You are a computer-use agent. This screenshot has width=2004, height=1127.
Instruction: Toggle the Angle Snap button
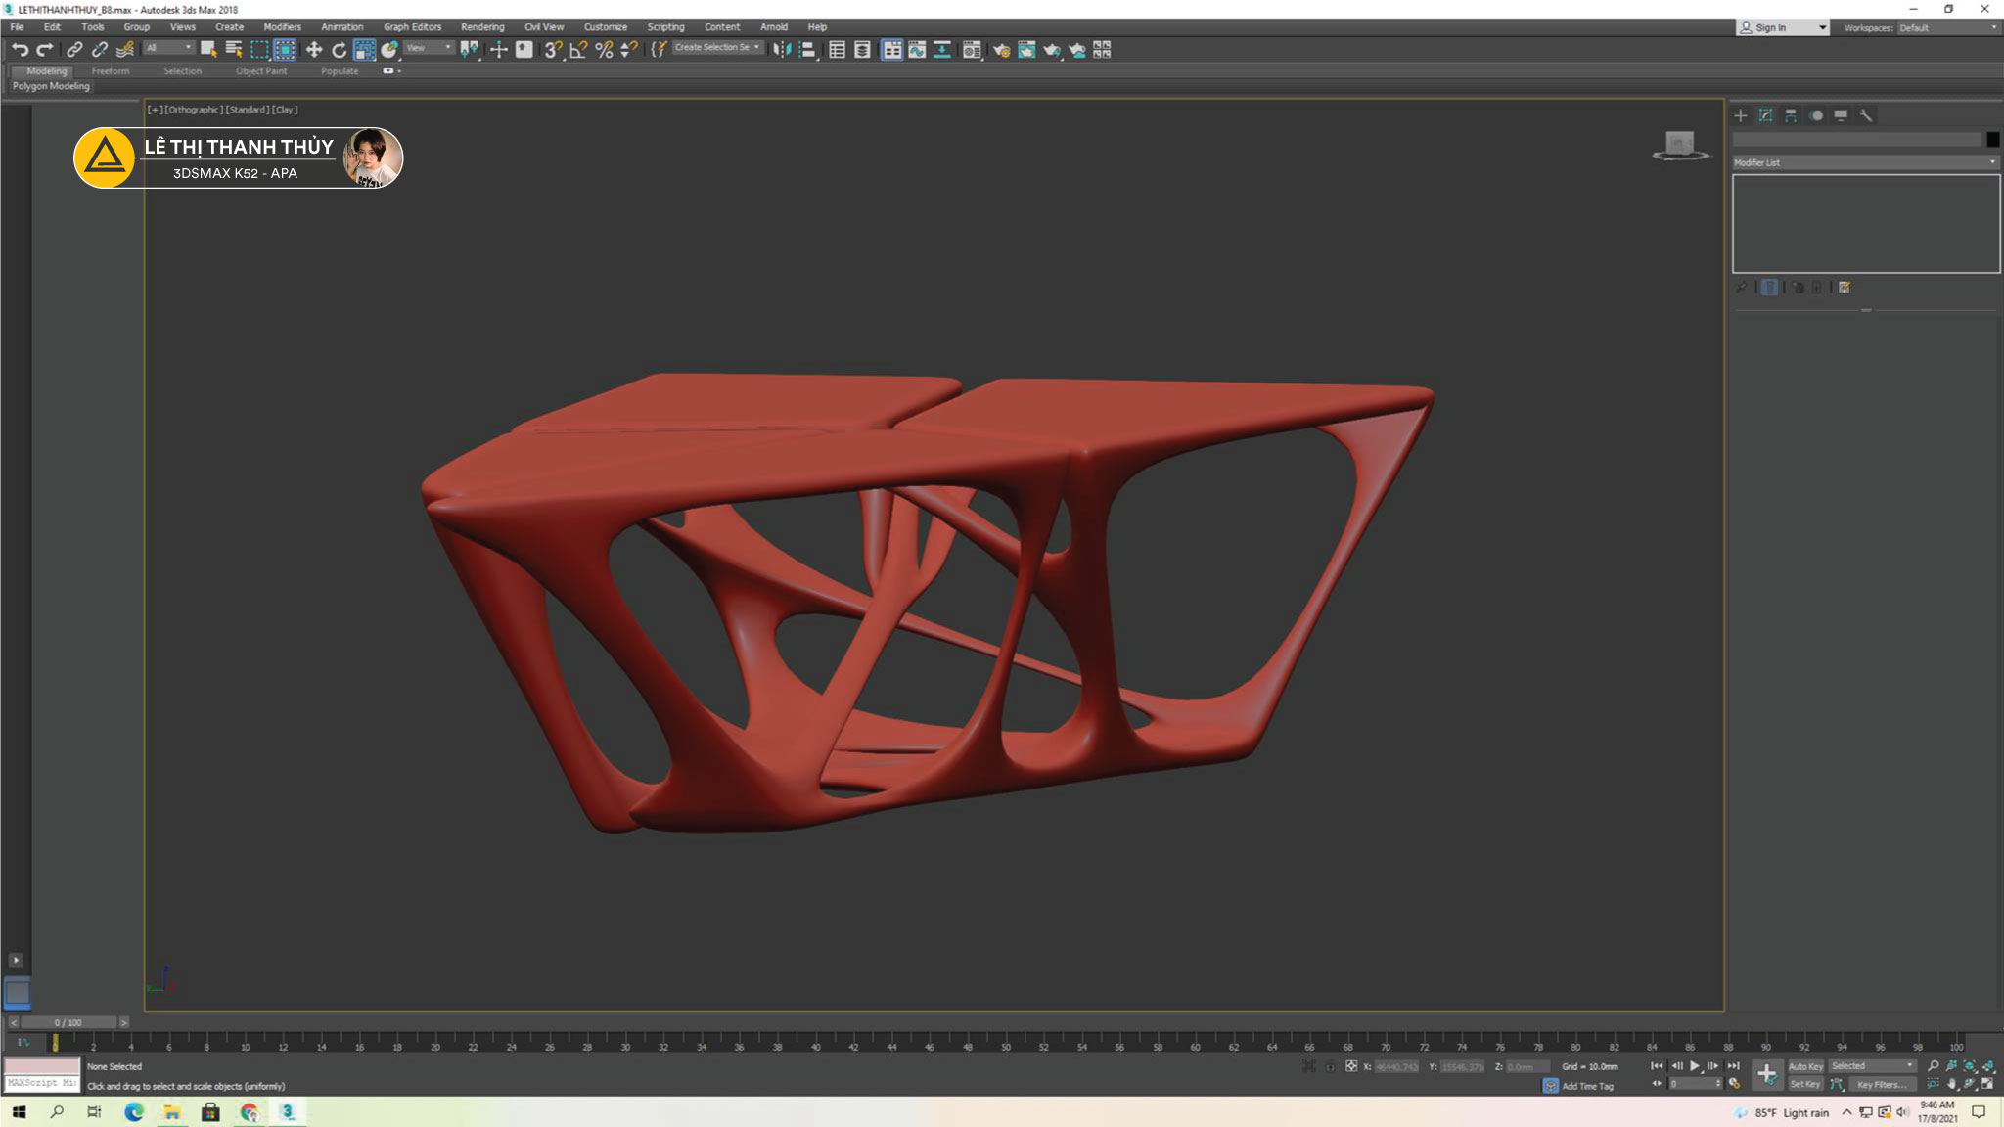pyautogui.click(x=578, y=50)
